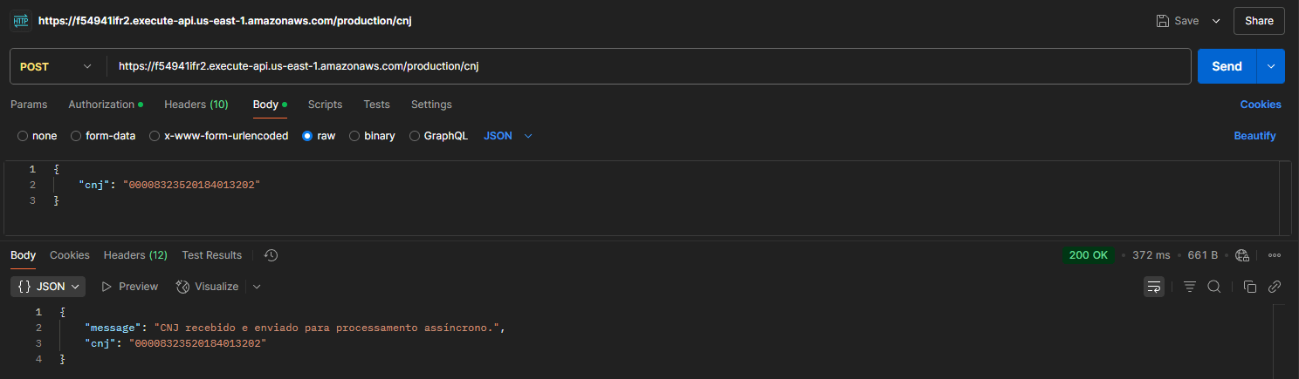Open search in response body

pos(1213,287)
